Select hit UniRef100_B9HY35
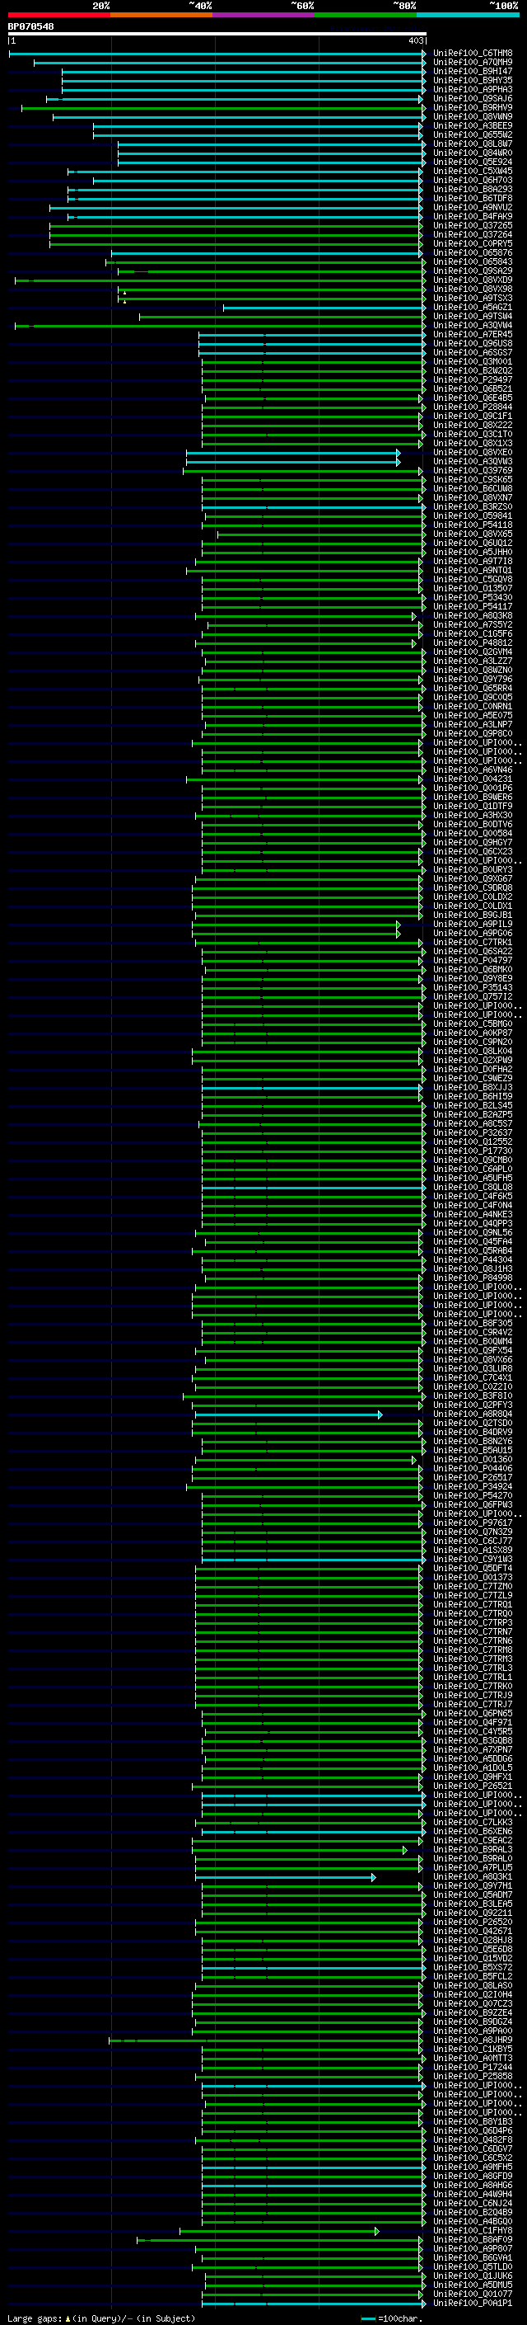 pos(473,80)
